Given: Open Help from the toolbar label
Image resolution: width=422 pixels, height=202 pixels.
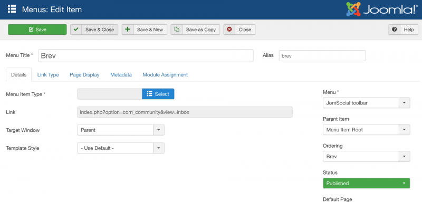Looking at the screenshot, I should click(x=409, y=30).
